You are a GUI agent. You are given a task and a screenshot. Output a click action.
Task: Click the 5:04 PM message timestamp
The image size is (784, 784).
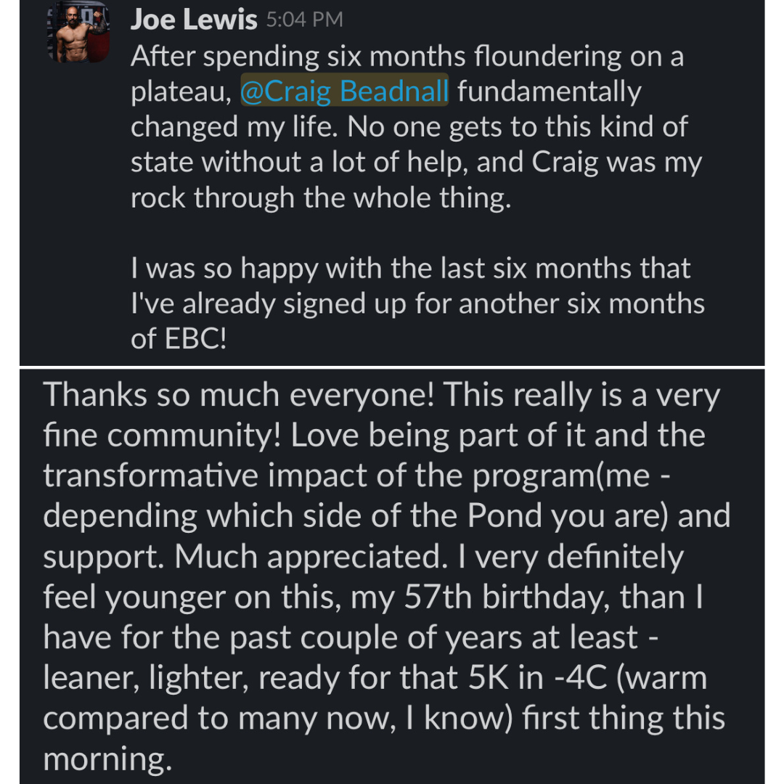tap(304, 20)
